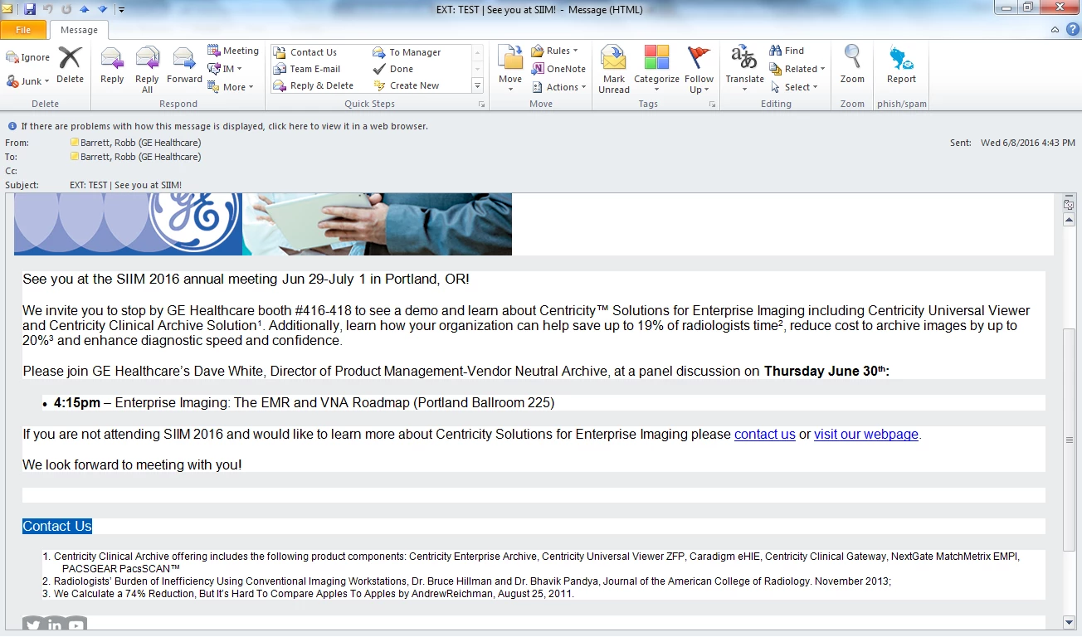
Task: Click the Zoom magnifier button
Action: (852, 66)
